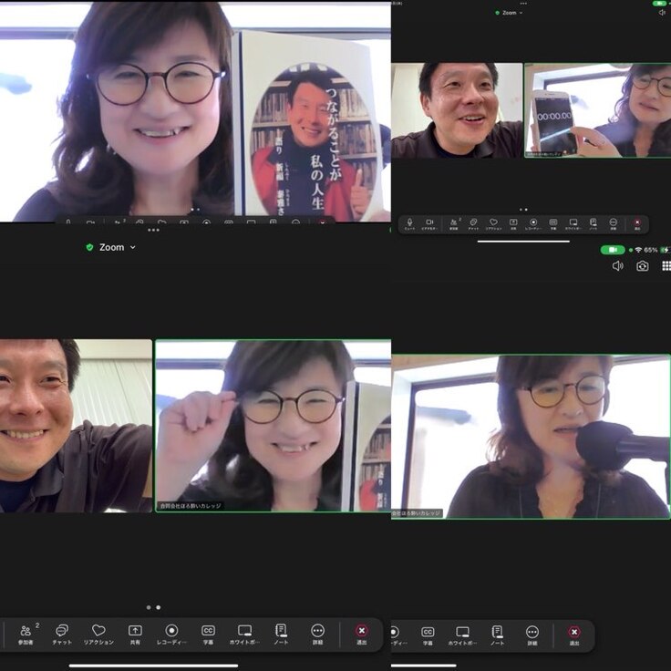Open More (詳細) menu in bottom-right toolbar
The height and width of the screenshot is (671, 671).
(532, 634)
